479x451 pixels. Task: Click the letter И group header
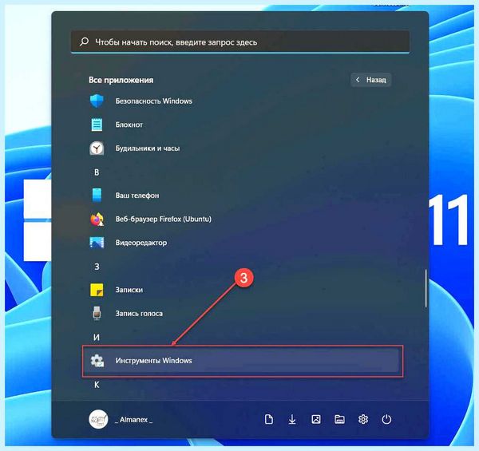(97, 337)
